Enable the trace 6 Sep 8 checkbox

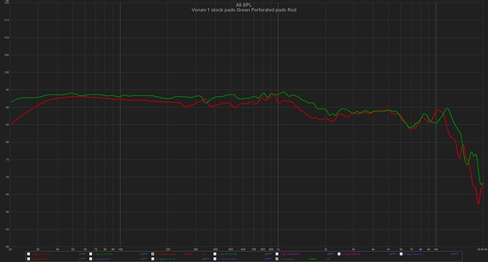339,254
